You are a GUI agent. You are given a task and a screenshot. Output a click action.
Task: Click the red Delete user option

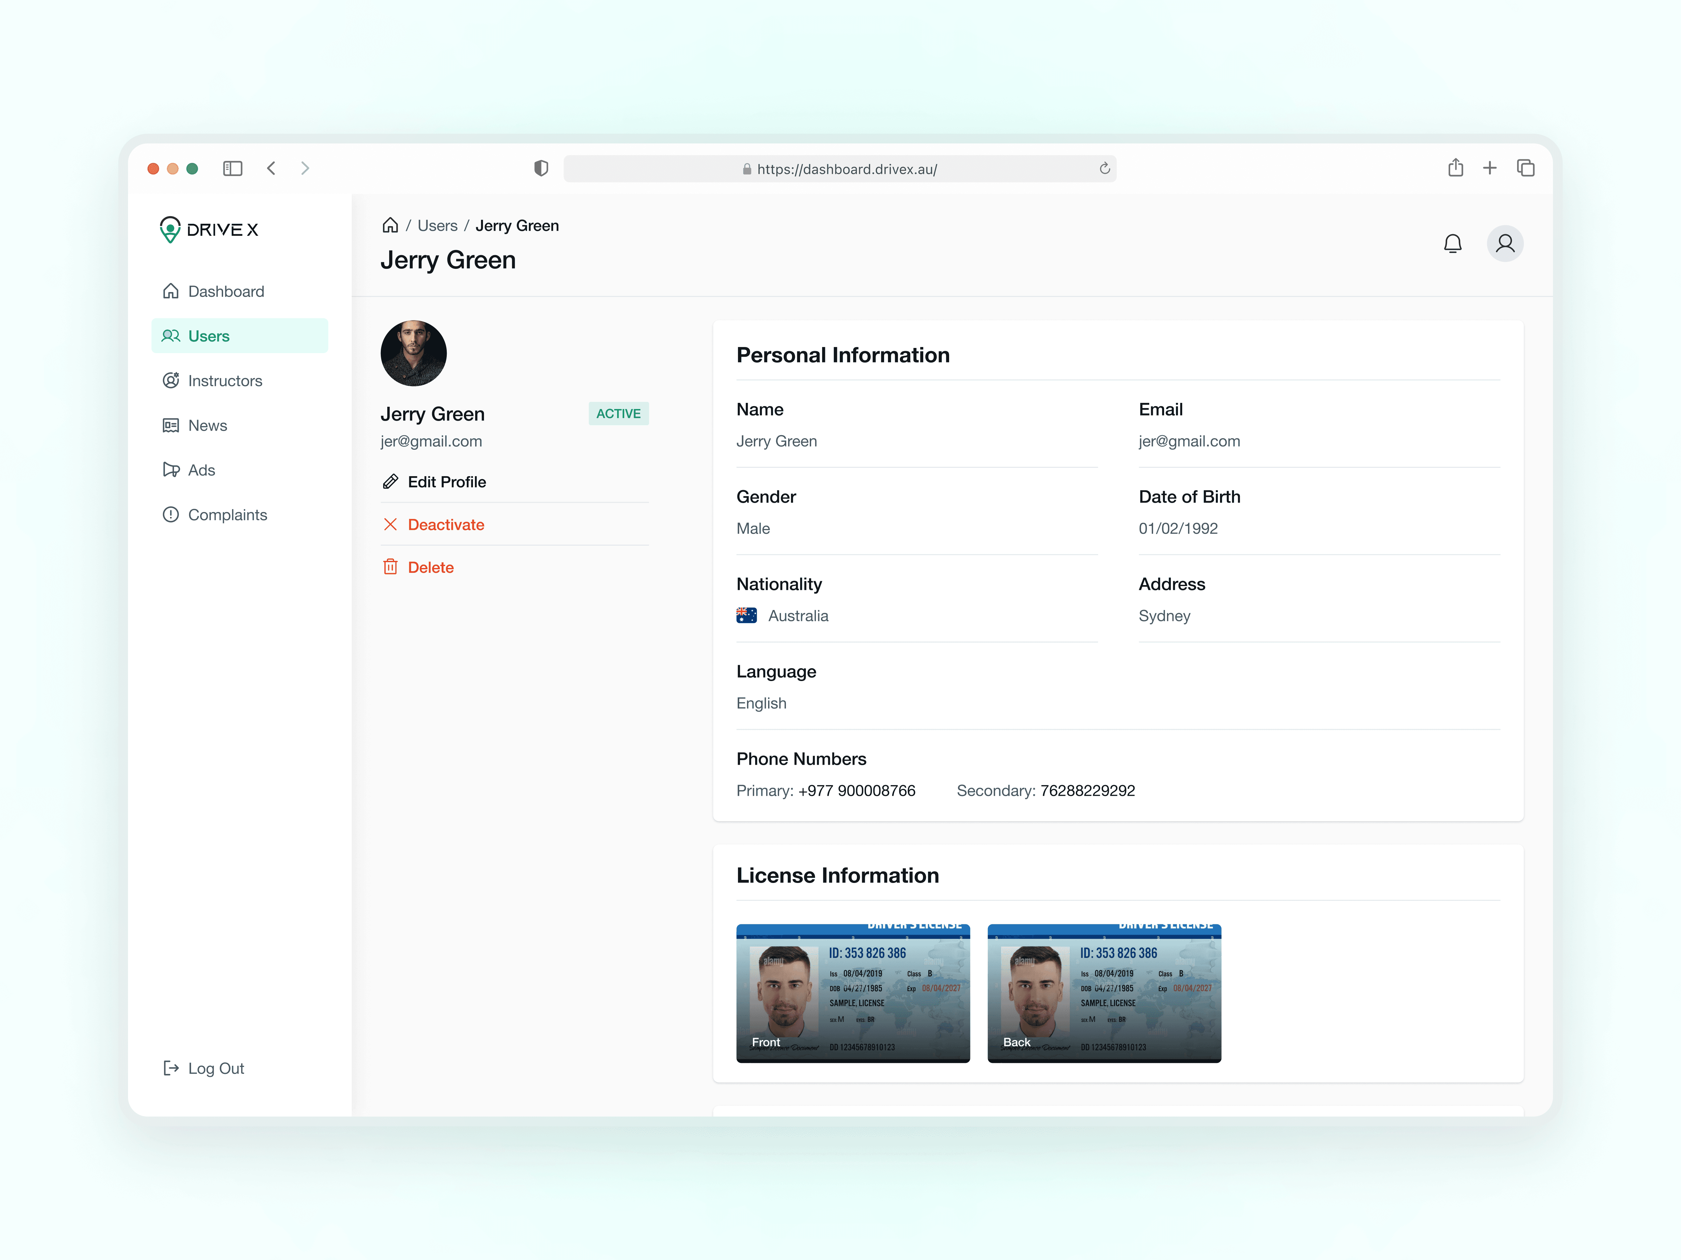(x=430, y=567)
